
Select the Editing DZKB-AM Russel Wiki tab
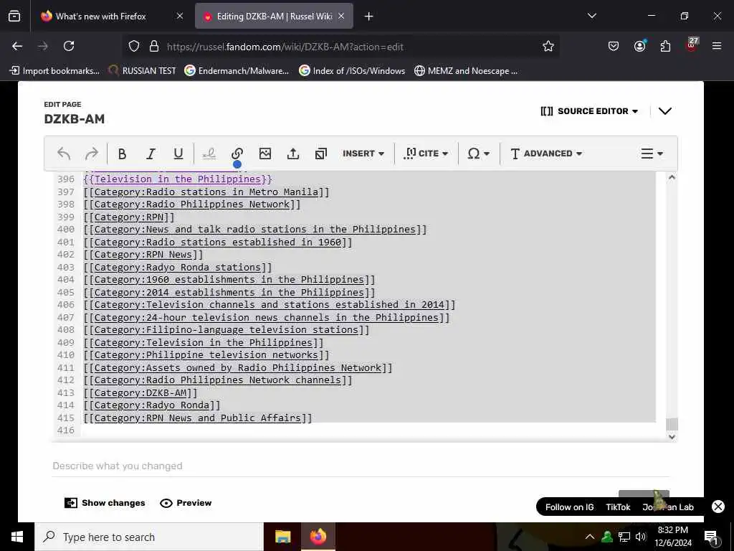click(274, 17)
